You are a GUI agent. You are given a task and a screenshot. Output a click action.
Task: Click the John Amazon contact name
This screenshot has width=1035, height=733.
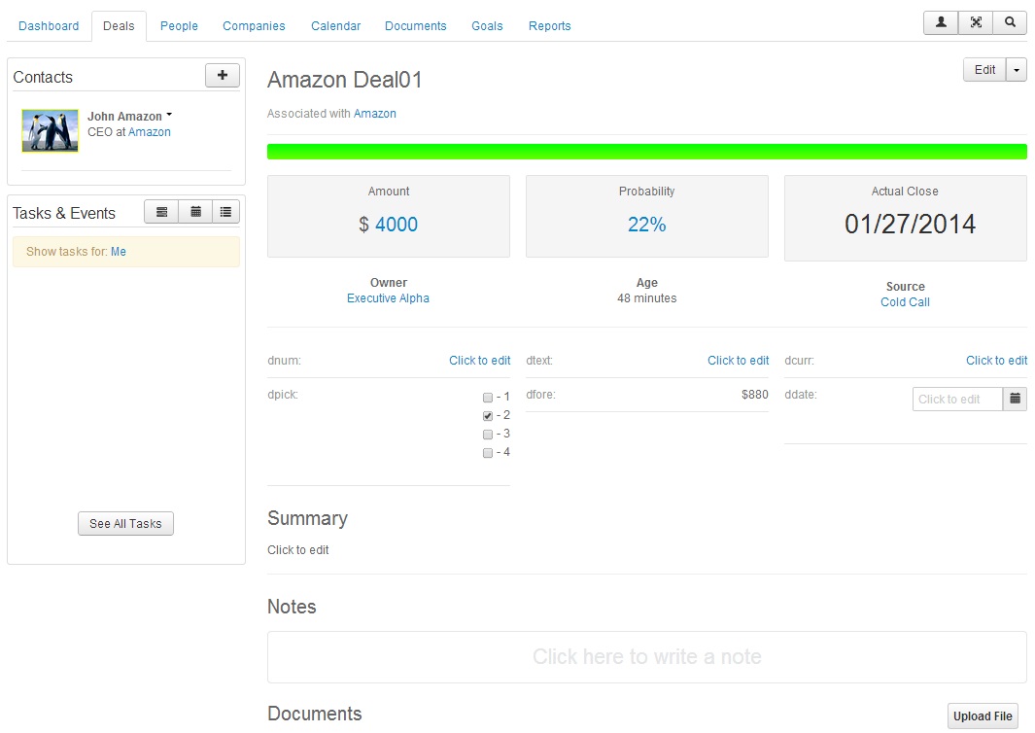(124, 117)
